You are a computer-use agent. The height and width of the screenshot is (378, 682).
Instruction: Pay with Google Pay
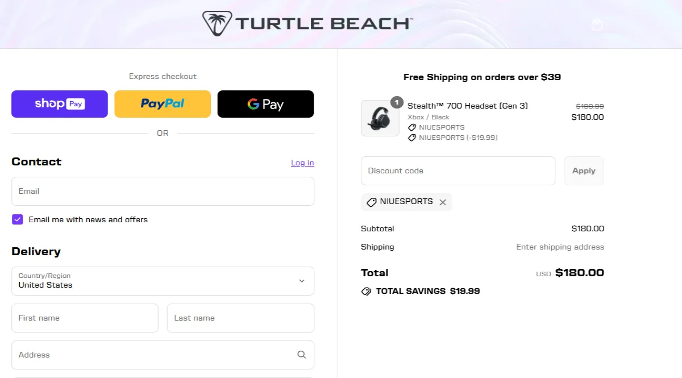point(265,103)
